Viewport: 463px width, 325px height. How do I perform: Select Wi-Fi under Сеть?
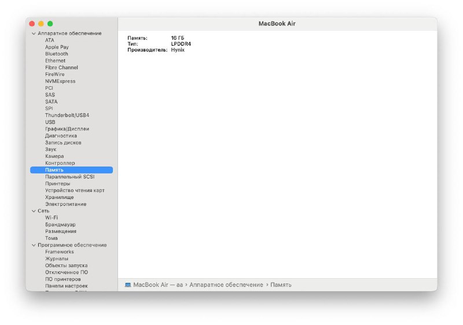pyautogui.click(x=52, y=217)
